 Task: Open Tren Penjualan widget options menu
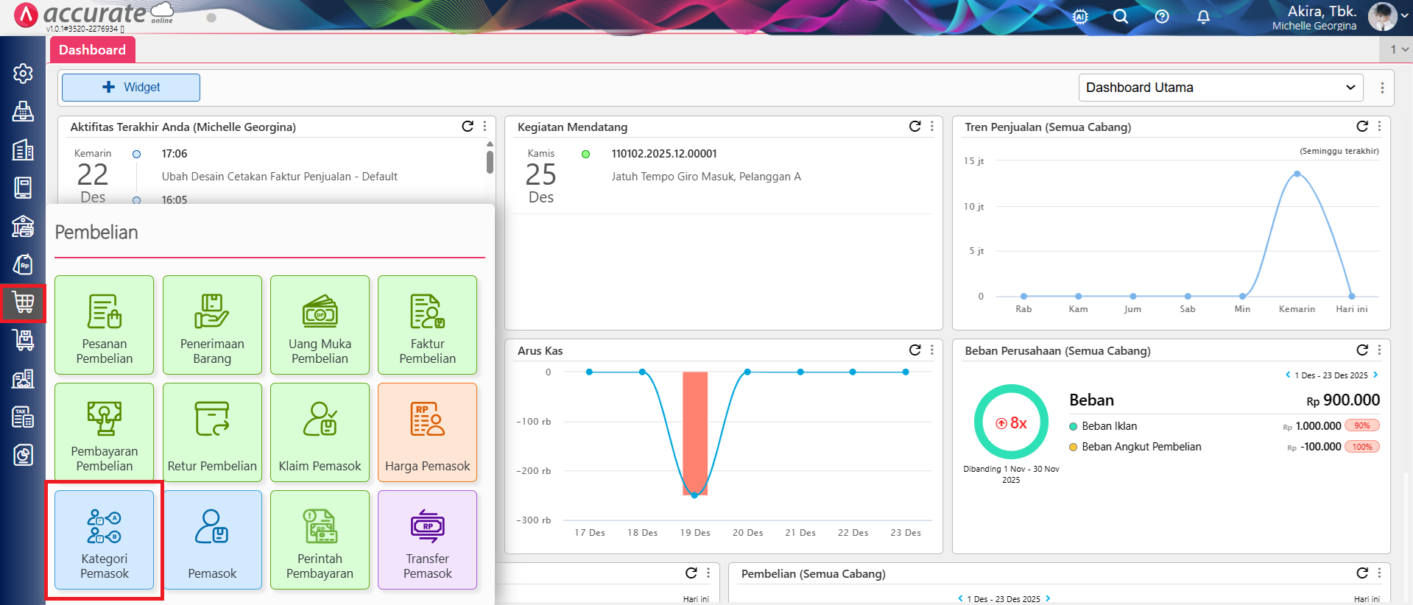(1379, 127)
